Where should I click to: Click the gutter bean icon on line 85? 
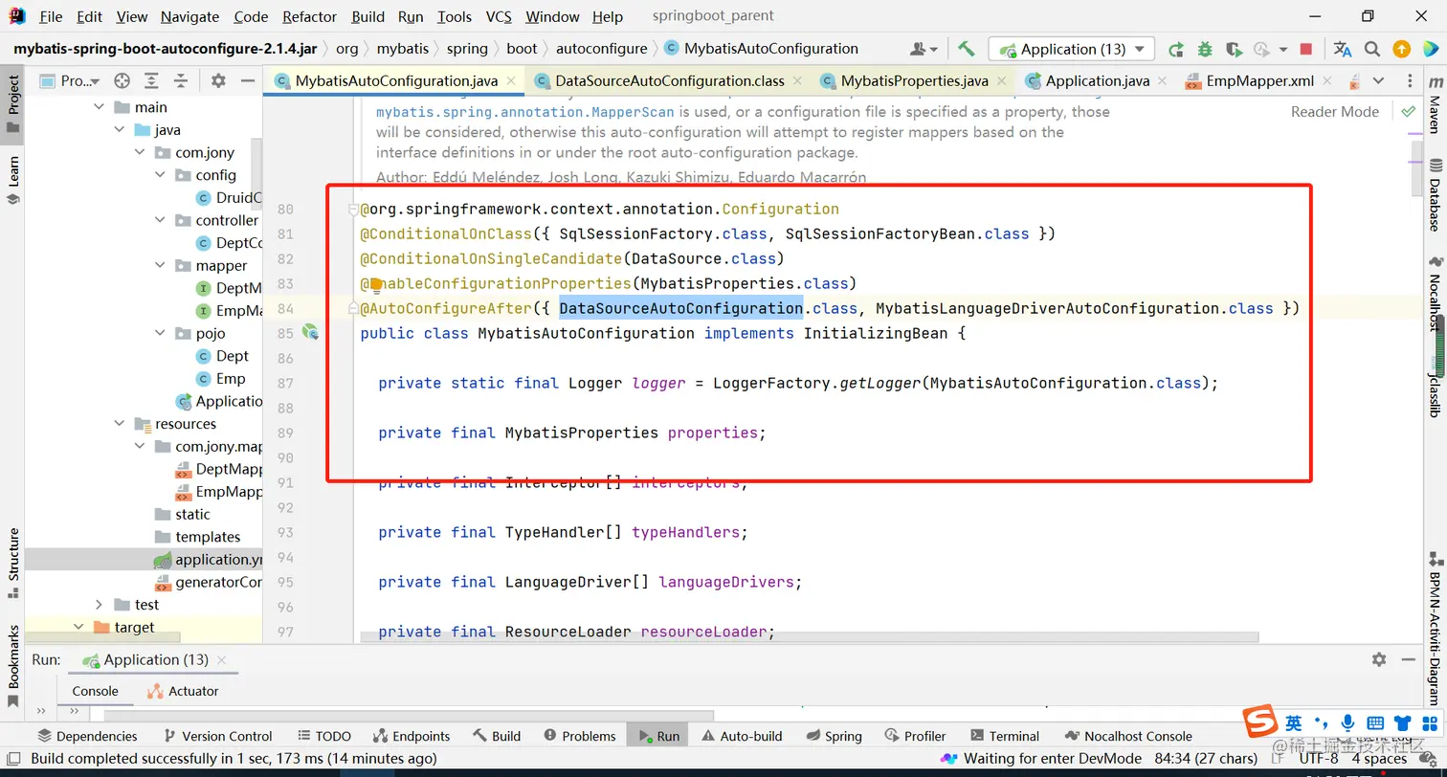tap(310, 332)
